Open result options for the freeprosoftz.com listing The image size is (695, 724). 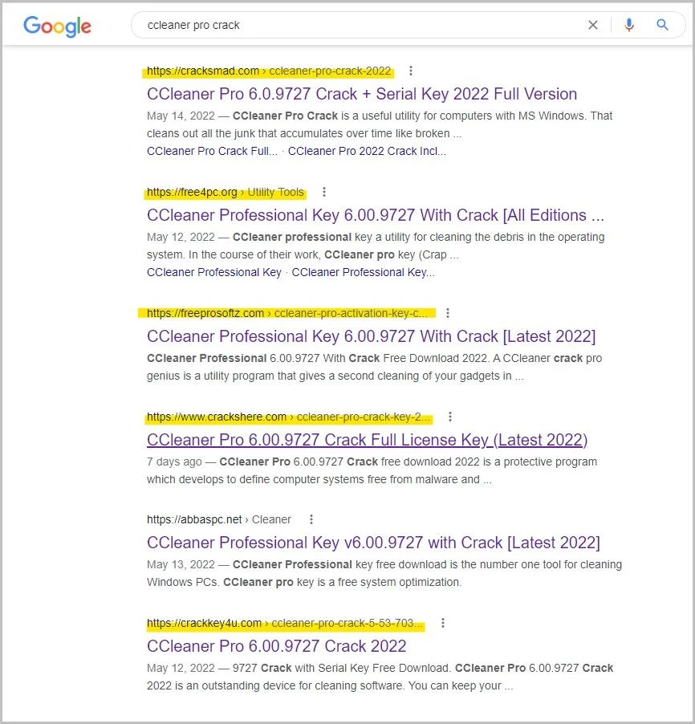(x=448, y=313)
